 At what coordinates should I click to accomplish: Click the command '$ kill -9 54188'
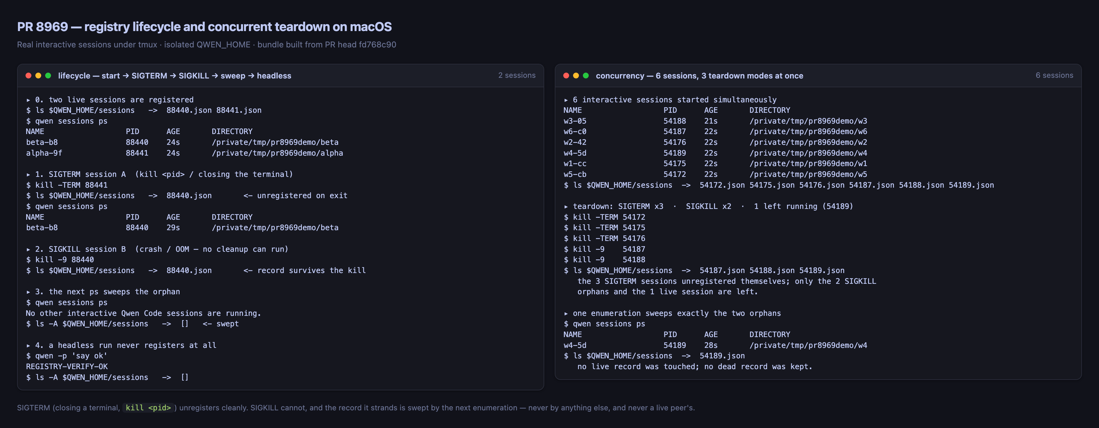(604, 259)
